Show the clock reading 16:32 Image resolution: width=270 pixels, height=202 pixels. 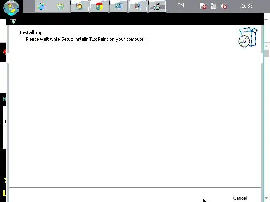pos(247,6)
